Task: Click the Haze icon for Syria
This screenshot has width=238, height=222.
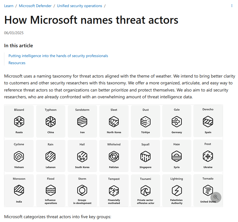Action: [x=177, y=156]
